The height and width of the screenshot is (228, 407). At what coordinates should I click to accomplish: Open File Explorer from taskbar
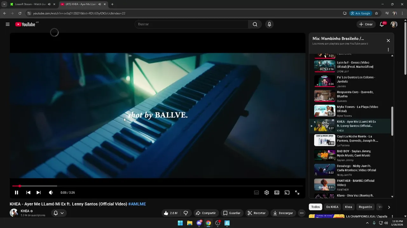pyautogui.click(x=190, y=223)
